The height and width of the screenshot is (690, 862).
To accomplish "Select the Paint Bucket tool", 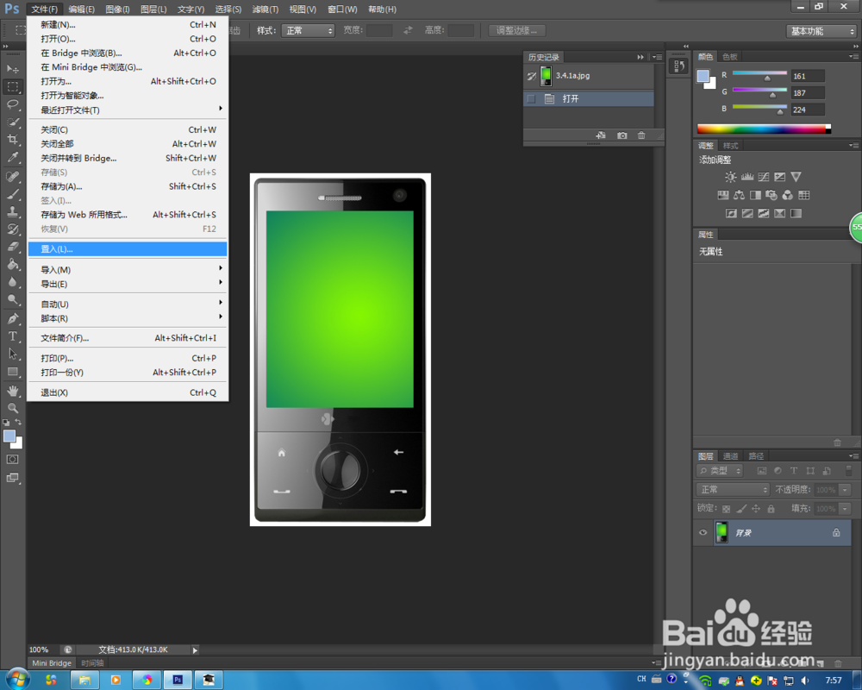I will coord(13,265).
